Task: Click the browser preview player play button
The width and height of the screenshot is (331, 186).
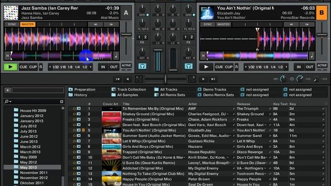Action: tap(8, 90)
